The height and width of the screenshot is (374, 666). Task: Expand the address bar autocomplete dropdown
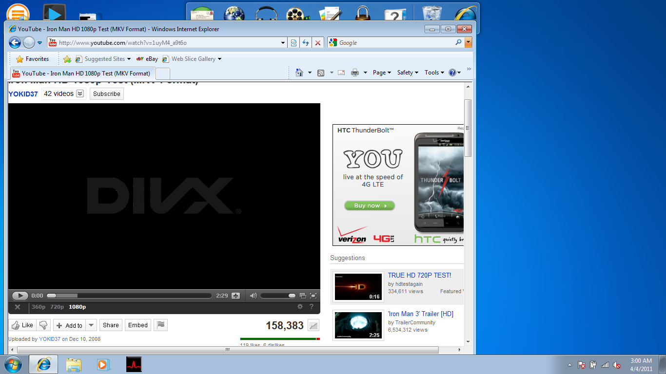pos(283,43)
